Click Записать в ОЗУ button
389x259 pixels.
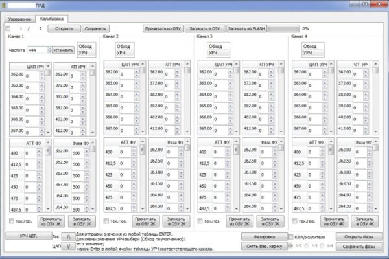click(x=205, y=28)
